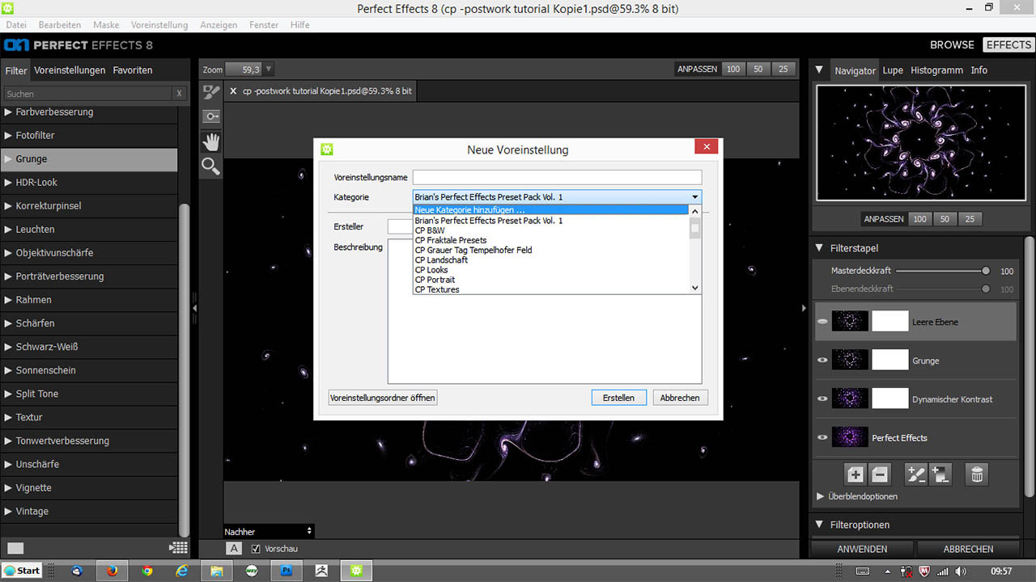Click the gradient mask add icon
The height and width of the screenshot is (582, 1036).
940,474
